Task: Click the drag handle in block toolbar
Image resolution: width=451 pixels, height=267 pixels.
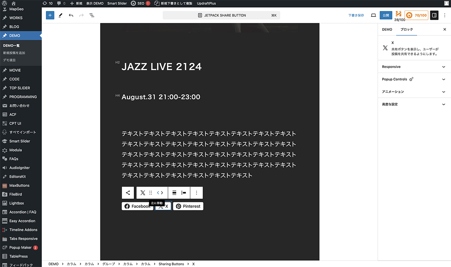Action: click(x=151, y=193)
